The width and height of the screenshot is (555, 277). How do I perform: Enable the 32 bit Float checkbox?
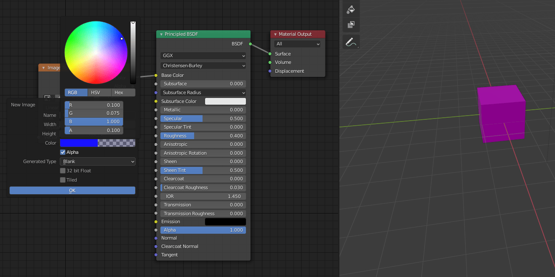(63, 171)
